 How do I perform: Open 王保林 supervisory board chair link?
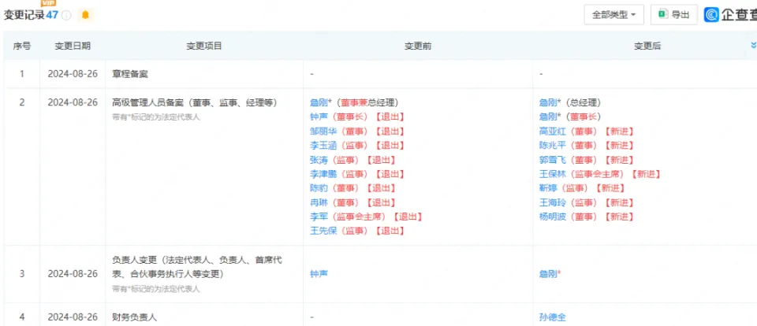554,173
